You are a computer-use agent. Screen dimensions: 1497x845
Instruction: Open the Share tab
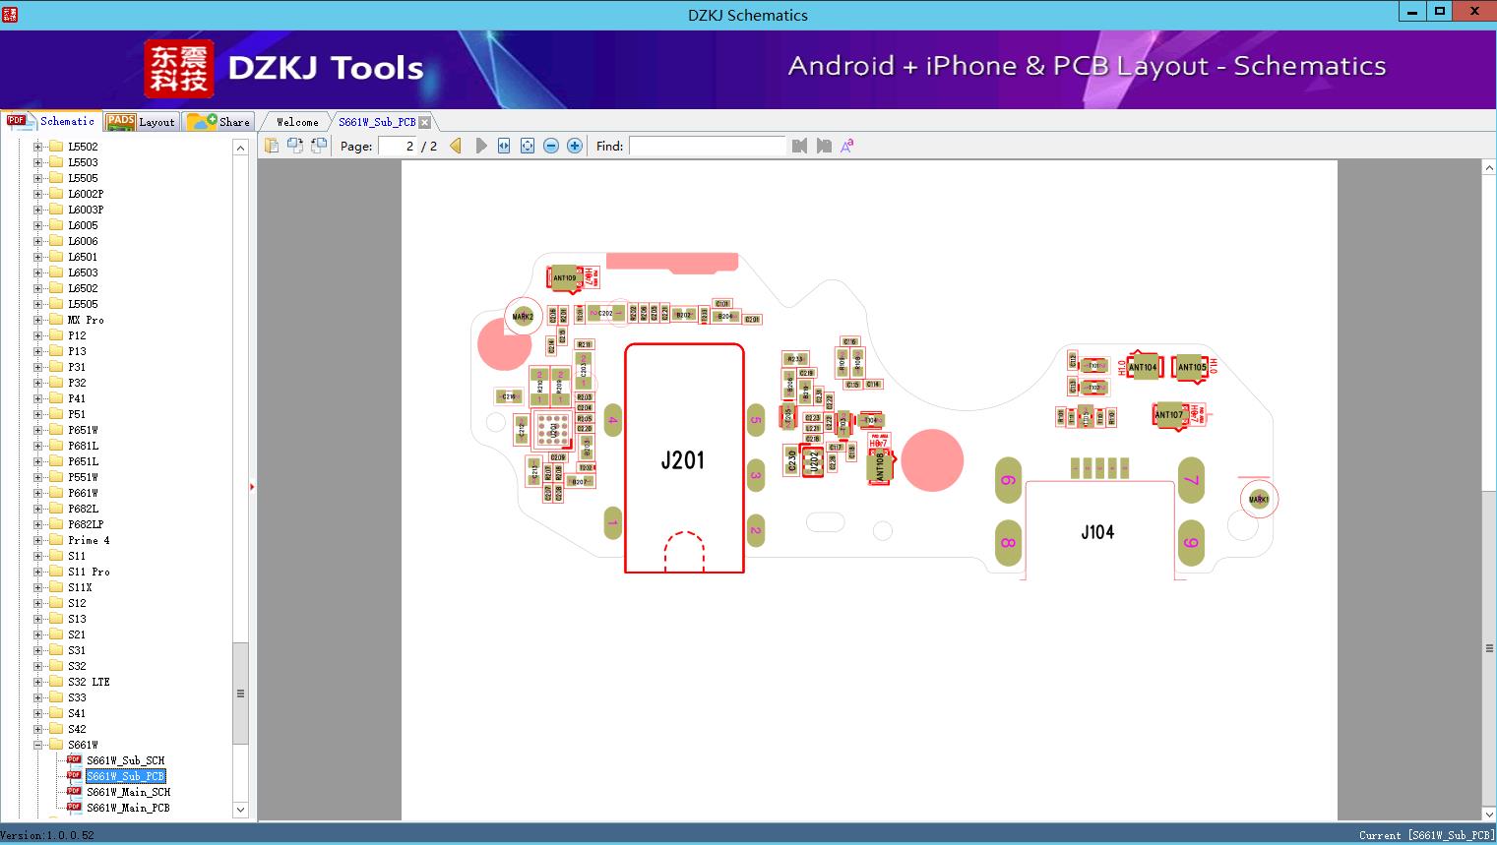[x=218, y=122]
